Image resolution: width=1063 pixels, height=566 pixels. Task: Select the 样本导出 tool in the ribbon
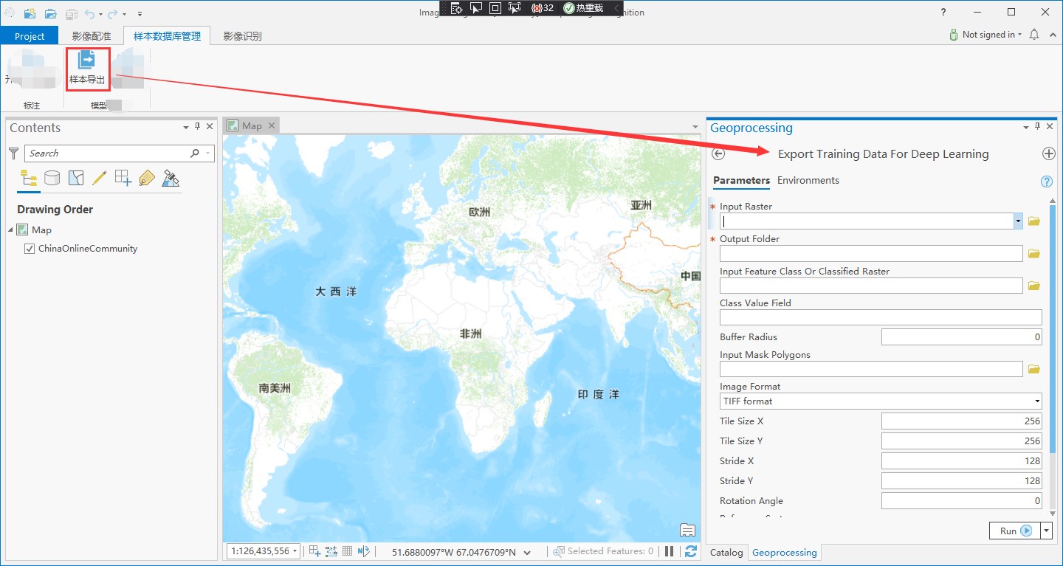86,69
